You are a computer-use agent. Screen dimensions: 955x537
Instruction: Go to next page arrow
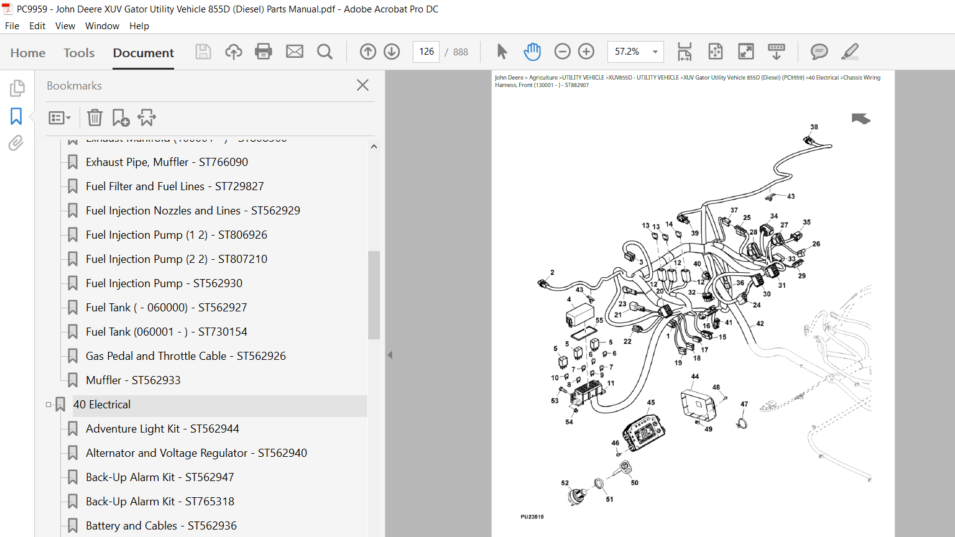(392, 52)
